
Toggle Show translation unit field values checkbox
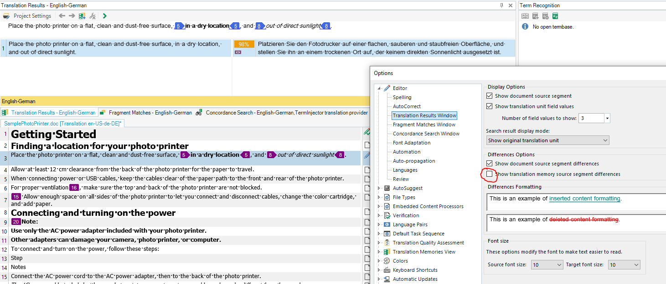pos(490,106)
